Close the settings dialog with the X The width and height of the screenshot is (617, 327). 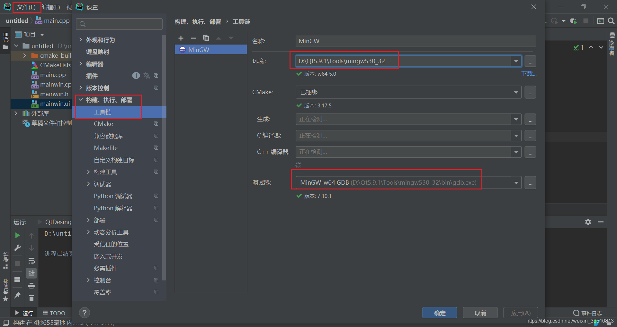coord(534,7)
